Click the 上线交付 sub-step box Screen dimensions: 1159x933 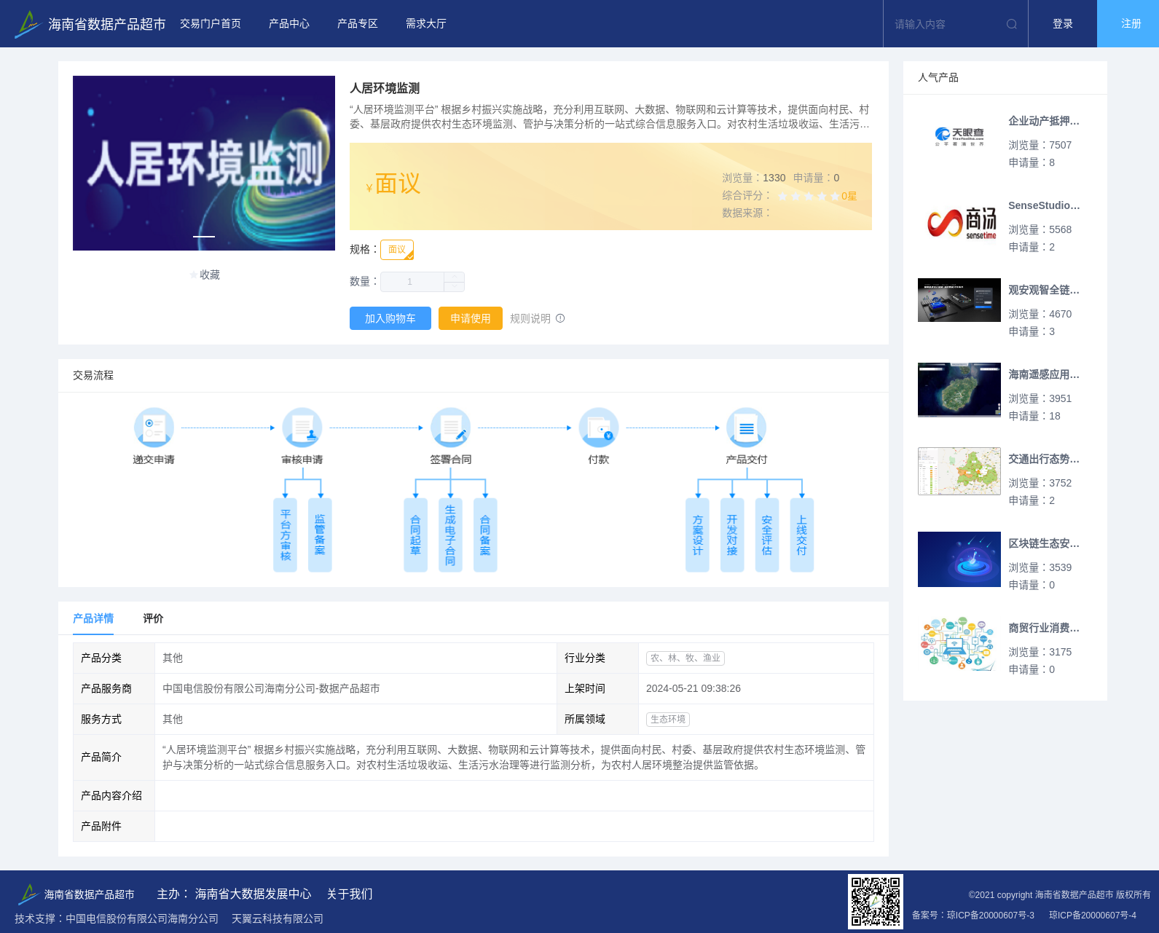[x=802, y=535]
